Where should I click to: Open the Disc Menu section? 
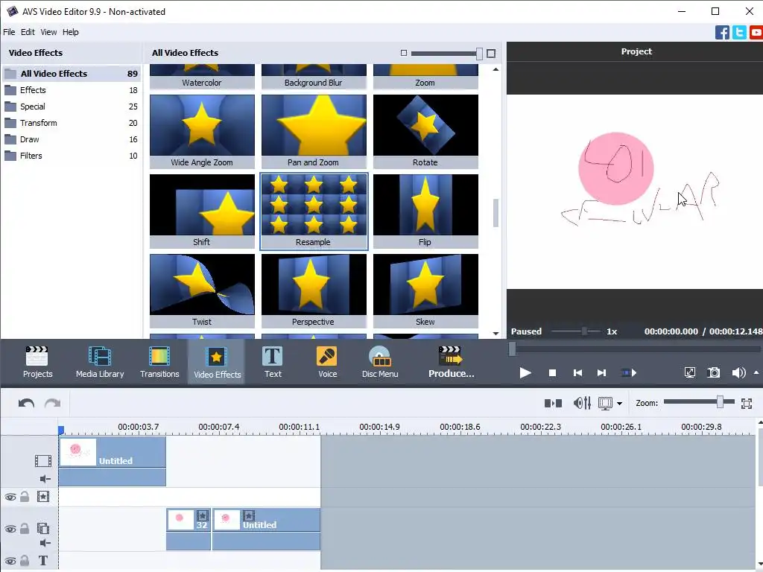tap(380, 361)
